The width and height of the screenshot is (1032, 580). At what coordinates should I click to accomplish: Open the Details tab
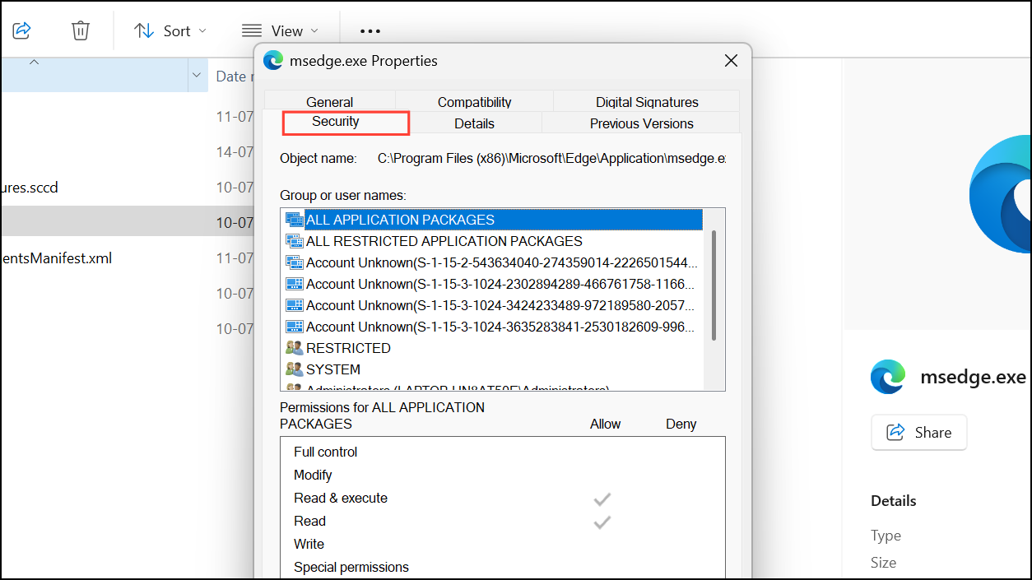pyautogui.click(x=474, y=123)
